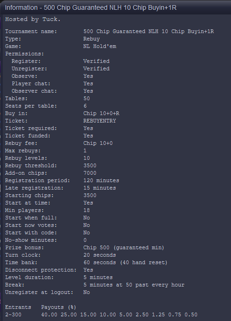Click the Time bank '60 seconds' value

(100, 262)
